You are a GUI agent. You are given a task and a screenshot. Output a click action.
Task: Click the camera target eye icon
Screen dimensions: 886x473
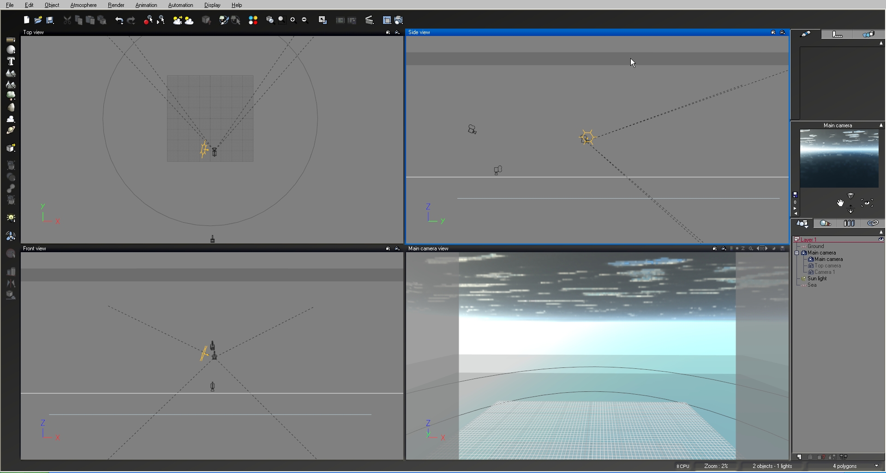[867, 203]
